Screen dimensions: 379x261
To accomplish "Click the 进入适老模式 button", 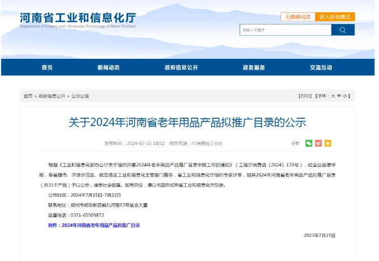I will (334, 17).
